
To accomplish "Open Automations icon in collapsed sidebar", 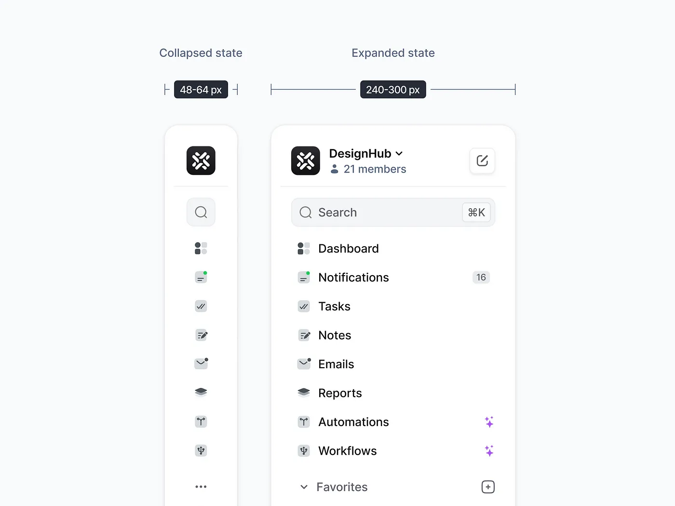I will [201, 422].
